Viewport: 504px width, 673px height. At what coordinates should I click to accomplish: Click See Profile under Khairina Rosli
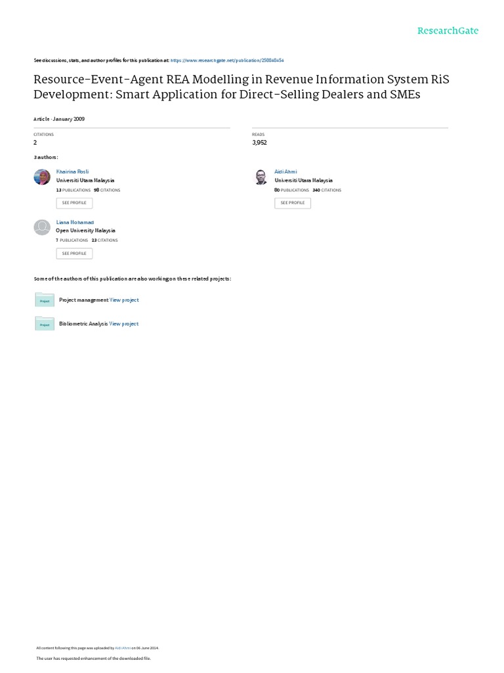pyautogui.click(x=74, y=203)
